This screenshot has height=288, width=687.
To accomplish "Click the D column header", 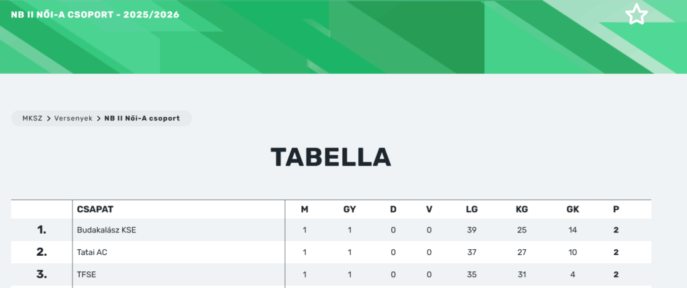I will click(393, 209).
